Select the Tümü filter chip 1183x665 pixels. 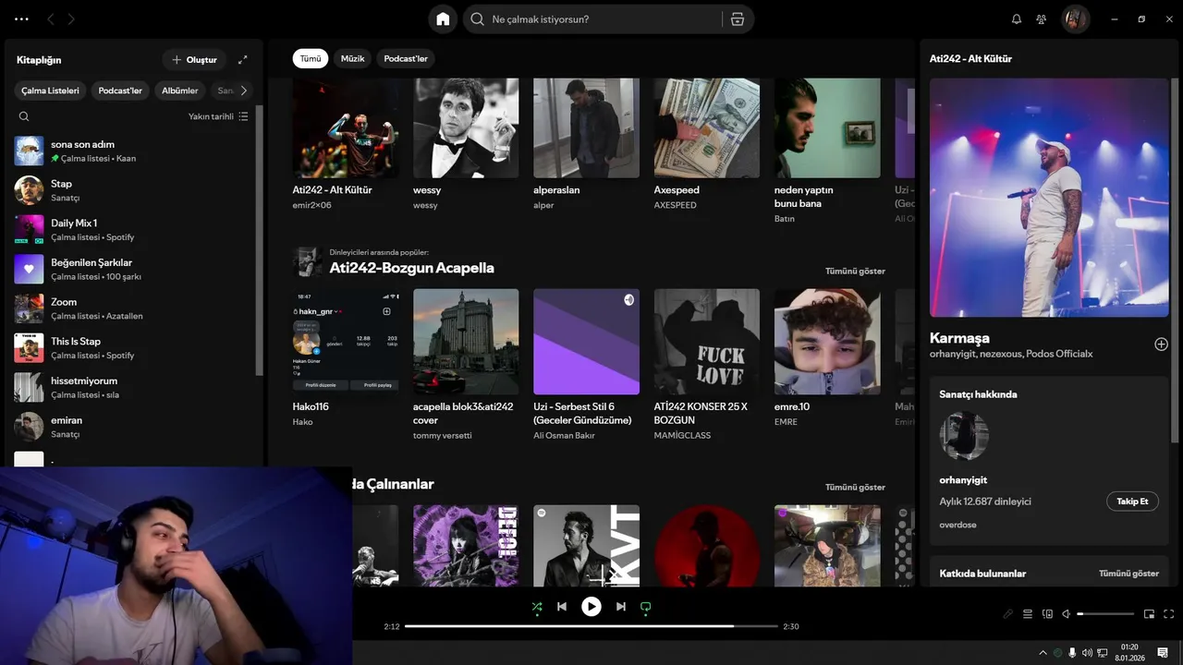coord(311,58)
